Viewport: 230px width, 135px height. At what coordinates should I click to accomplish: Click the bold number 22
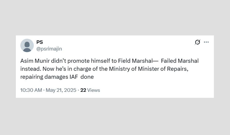(83, 90)
